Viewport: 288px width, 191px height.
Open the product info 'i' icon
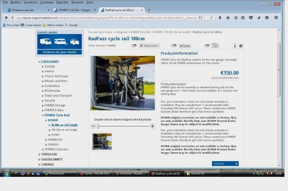[235, 46]
